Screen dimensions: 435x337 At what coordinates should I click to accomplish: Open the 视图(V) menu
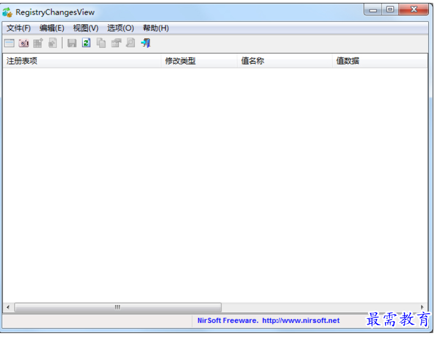click(x=86, y=28)
